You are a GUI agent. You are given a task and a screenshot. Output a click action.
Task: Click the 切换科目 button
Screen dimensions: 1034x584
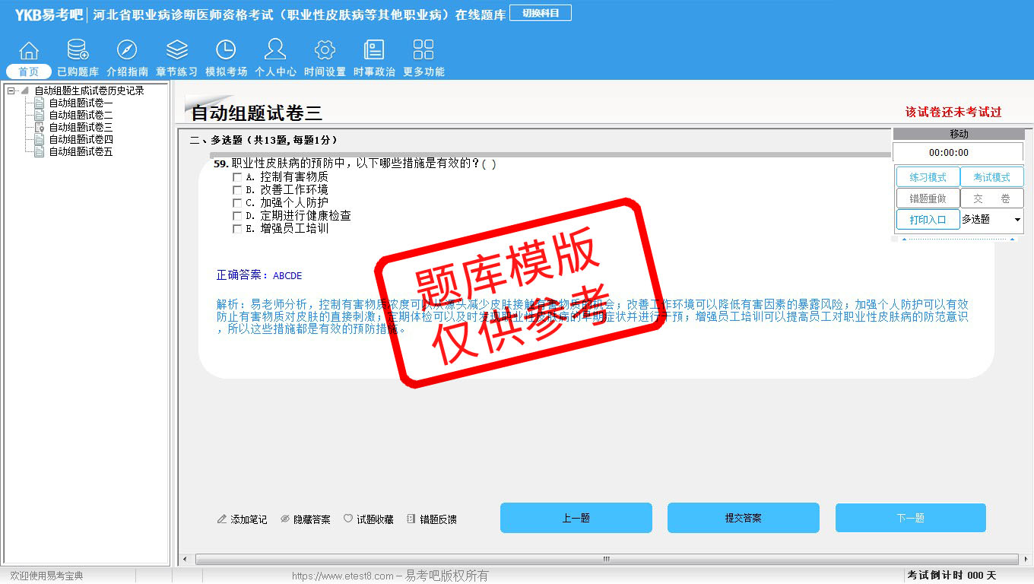(x=540, y=13)
